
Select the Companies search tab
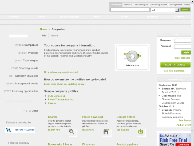click(x=116, y=5)
